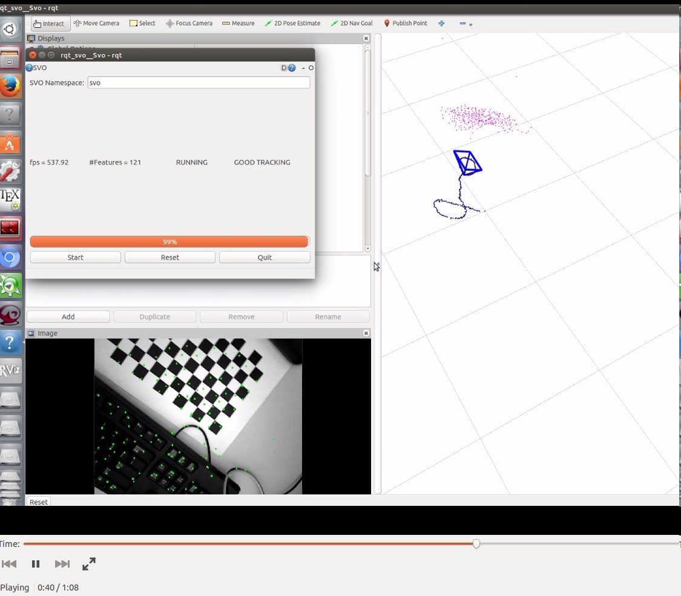Open the blue help dock icon
This screenshot has width=681, height=596.
10,342
